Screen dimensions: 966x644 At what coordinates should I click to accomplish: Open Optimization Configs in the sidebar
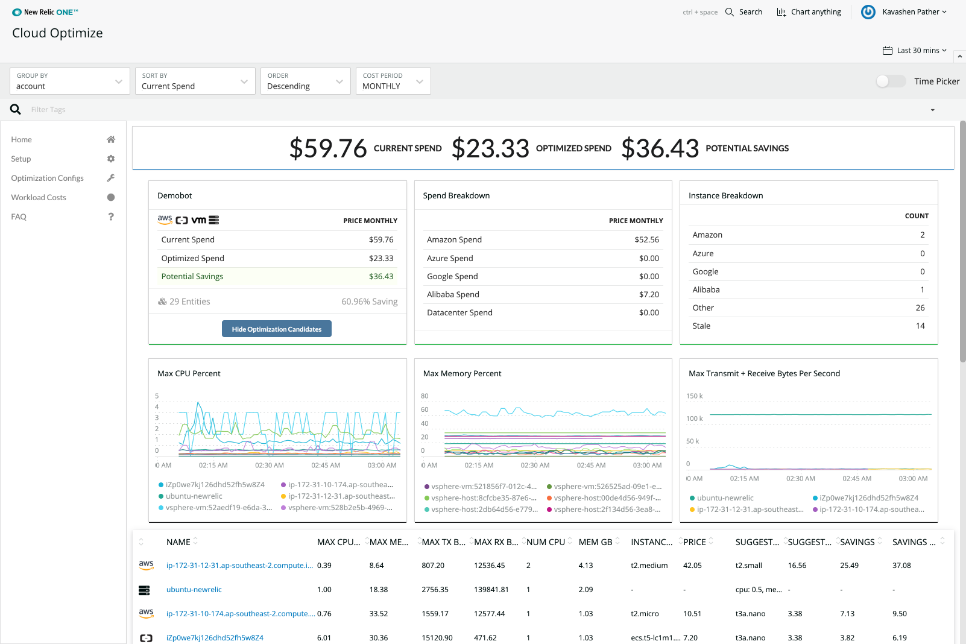[63, 178]
